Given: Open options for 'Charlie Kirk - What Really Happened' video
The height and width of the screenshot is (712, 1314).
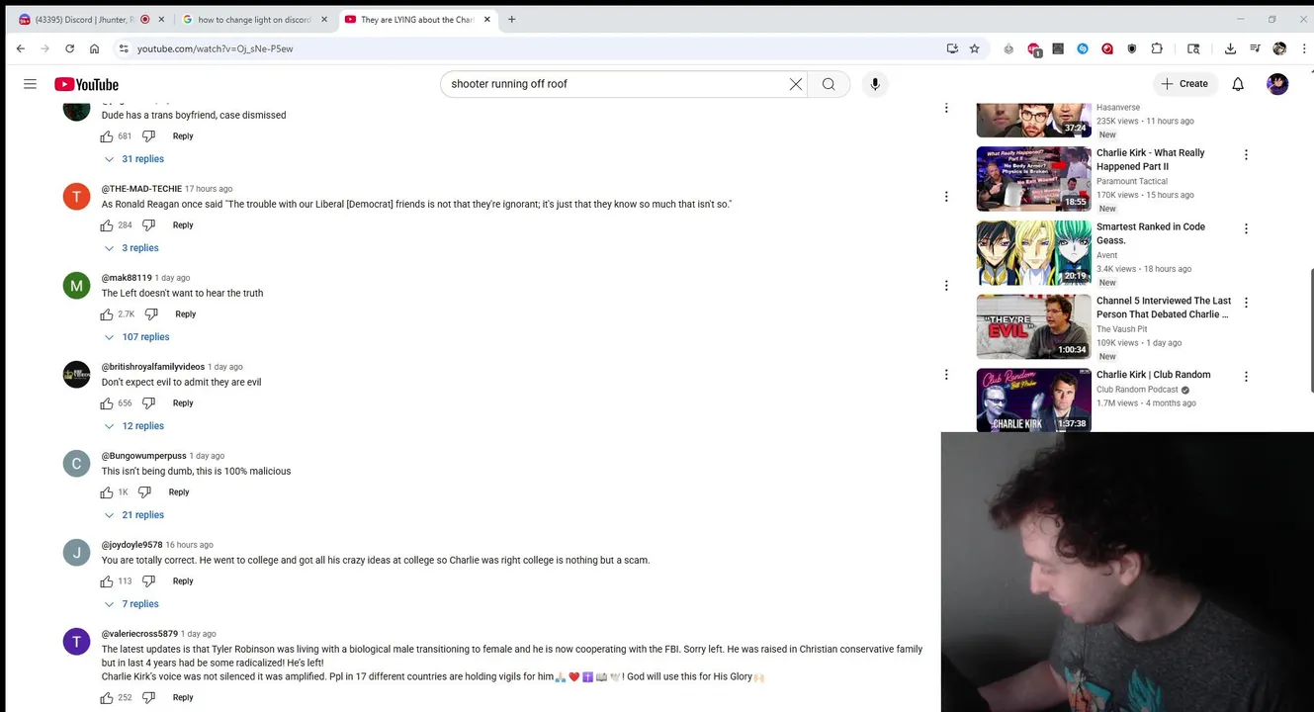Looking at the screenshot, I should tap(1246, 154).
